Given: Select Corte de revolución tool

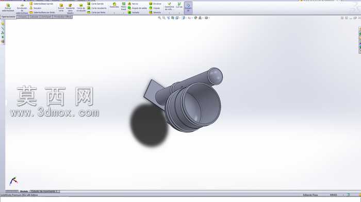Looking at the screenshot, I should coord(81,8).
